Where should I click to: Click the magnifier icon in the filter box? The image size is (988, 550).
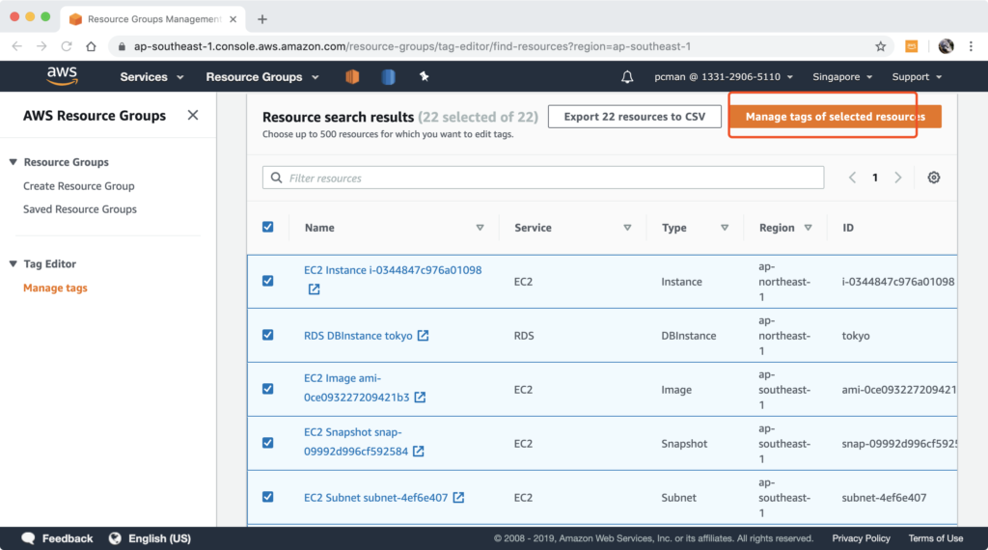coord(276,178)
